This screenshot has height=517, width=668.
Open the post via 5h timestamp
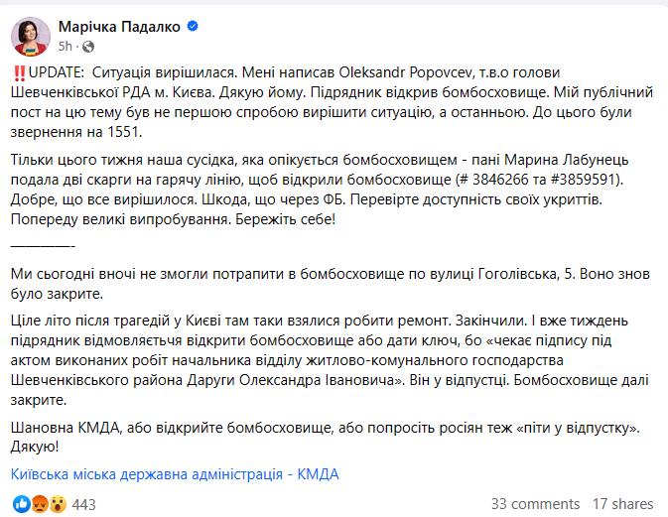(x=67, y=46)
